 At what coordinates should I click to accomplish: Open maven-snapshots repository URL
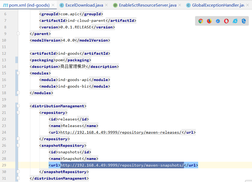(122, 165)
